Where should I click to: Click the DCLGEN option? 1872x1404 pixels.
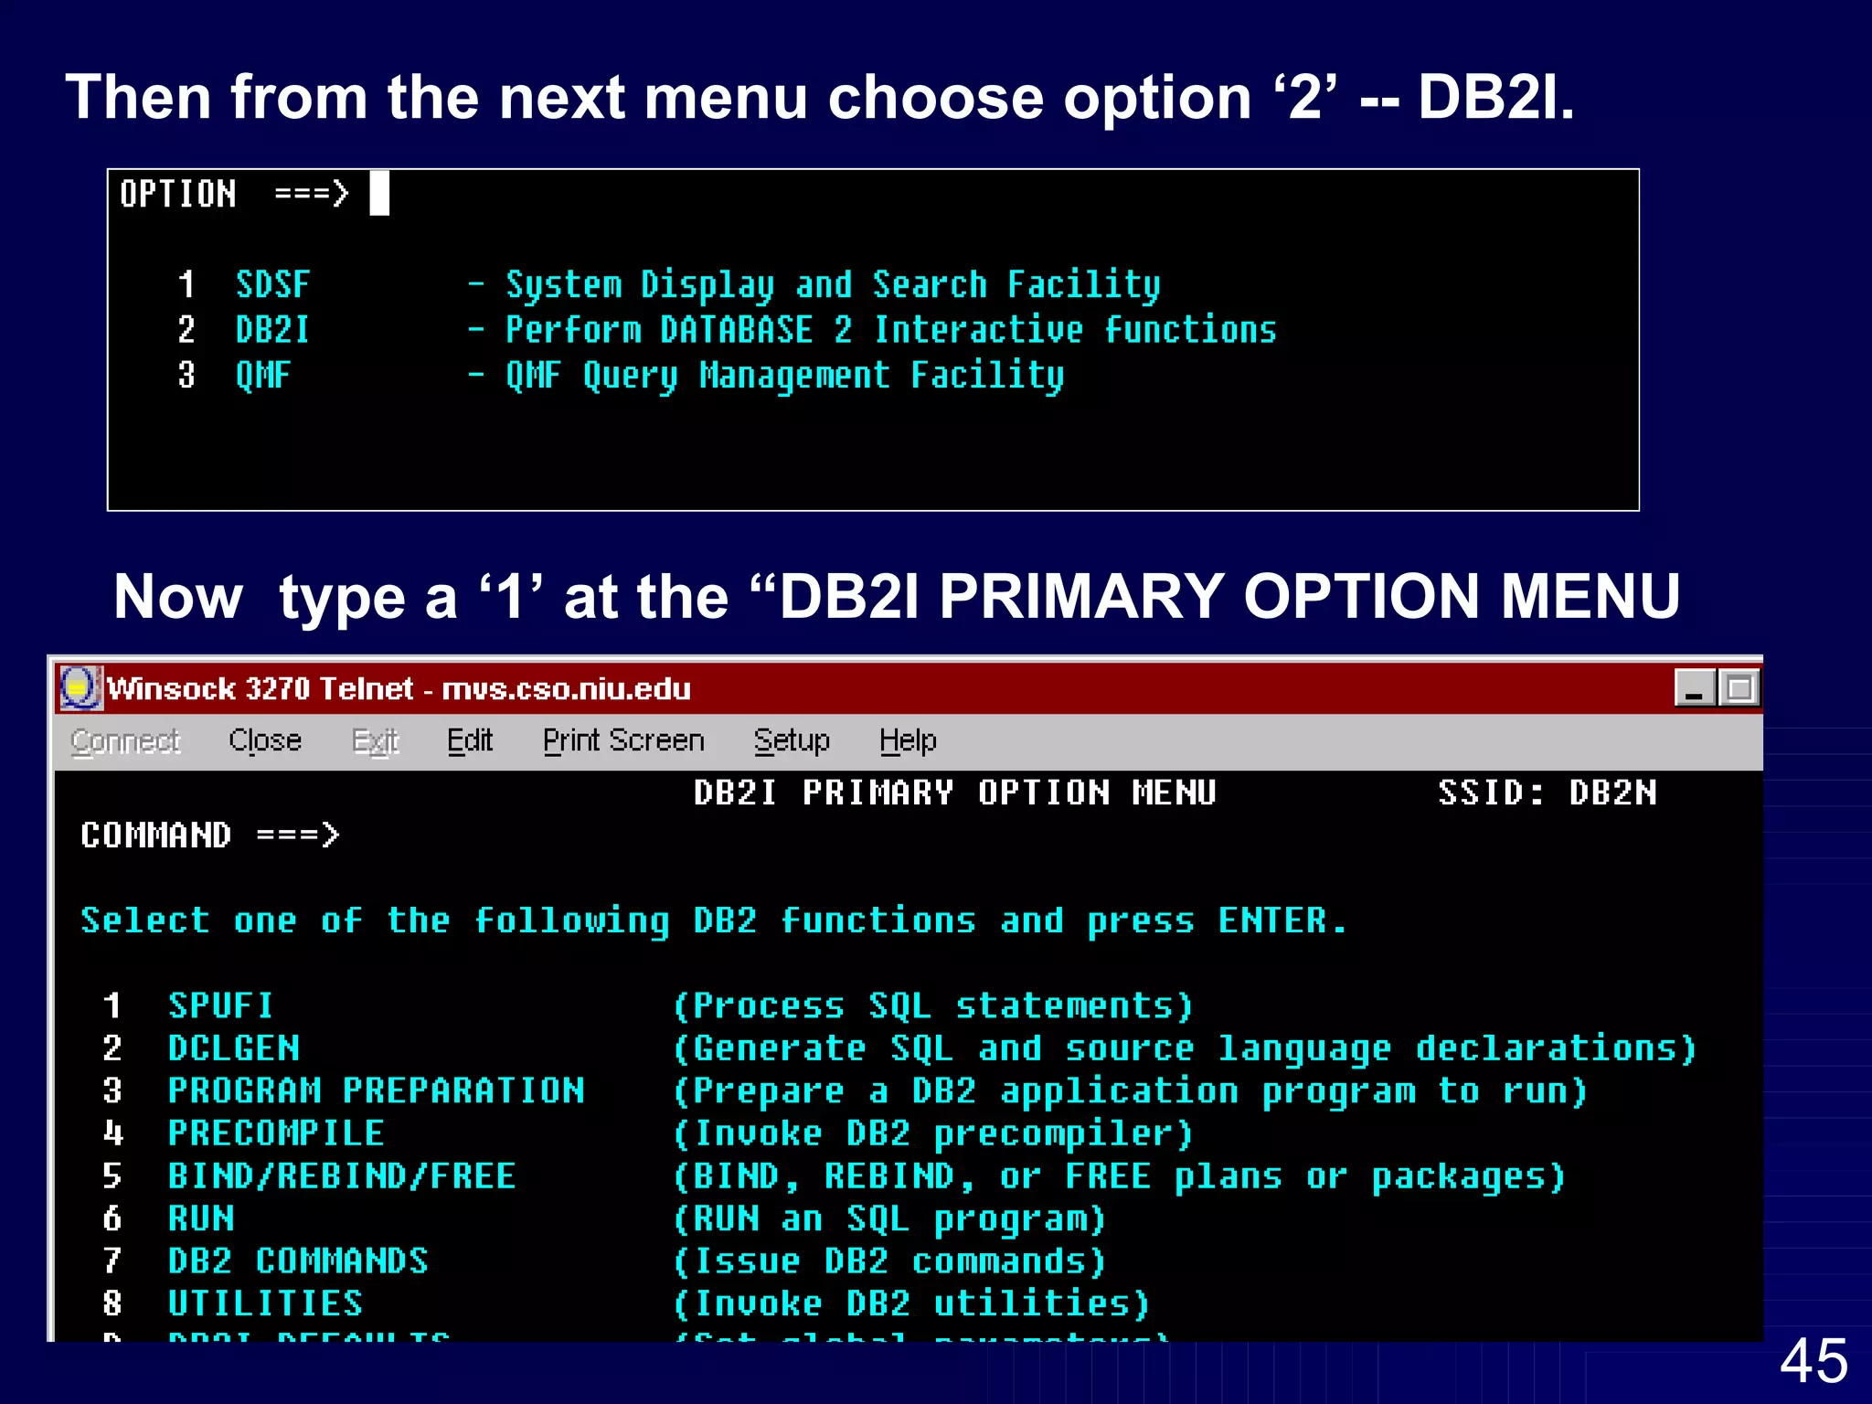234,1048
